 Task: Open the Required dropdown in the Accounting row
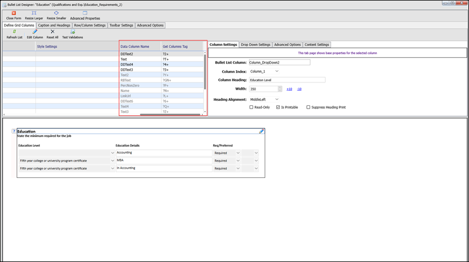tap(238, 153)
